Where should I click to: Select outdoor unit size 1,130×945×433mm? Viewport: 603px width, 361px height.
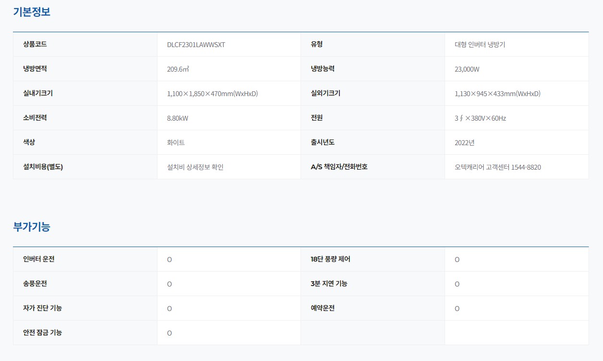(x=497, y=94)
